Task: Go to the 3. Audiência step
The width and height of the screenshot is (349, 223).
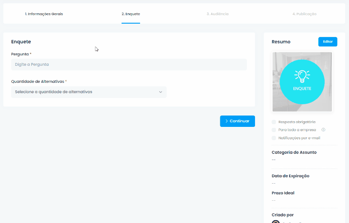Action: (x=217, y=14)
